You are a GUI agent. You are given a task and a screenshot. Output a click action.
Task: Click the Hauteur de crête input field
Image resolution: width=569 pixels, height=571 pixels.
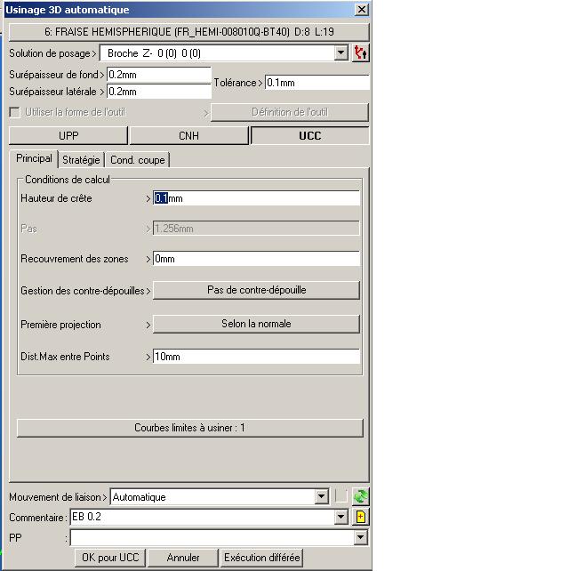[256, 198]
